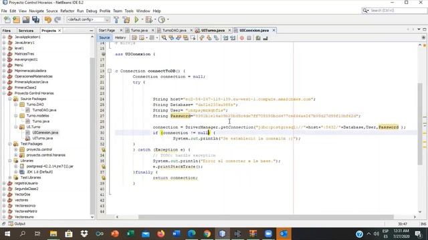This screenshot has height=240, width=428.
Task: Click the New Project toolbar icon
Action: pyautogui.click(x=16, y=19)
